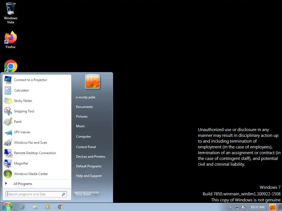This screenshot has height=211, width=282.
Task: Open Documents from the Start menu
Action: tap(84, 107)
